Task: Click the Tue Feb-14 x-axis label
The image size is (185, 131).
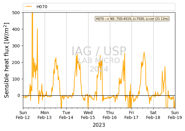Action: 66,115
